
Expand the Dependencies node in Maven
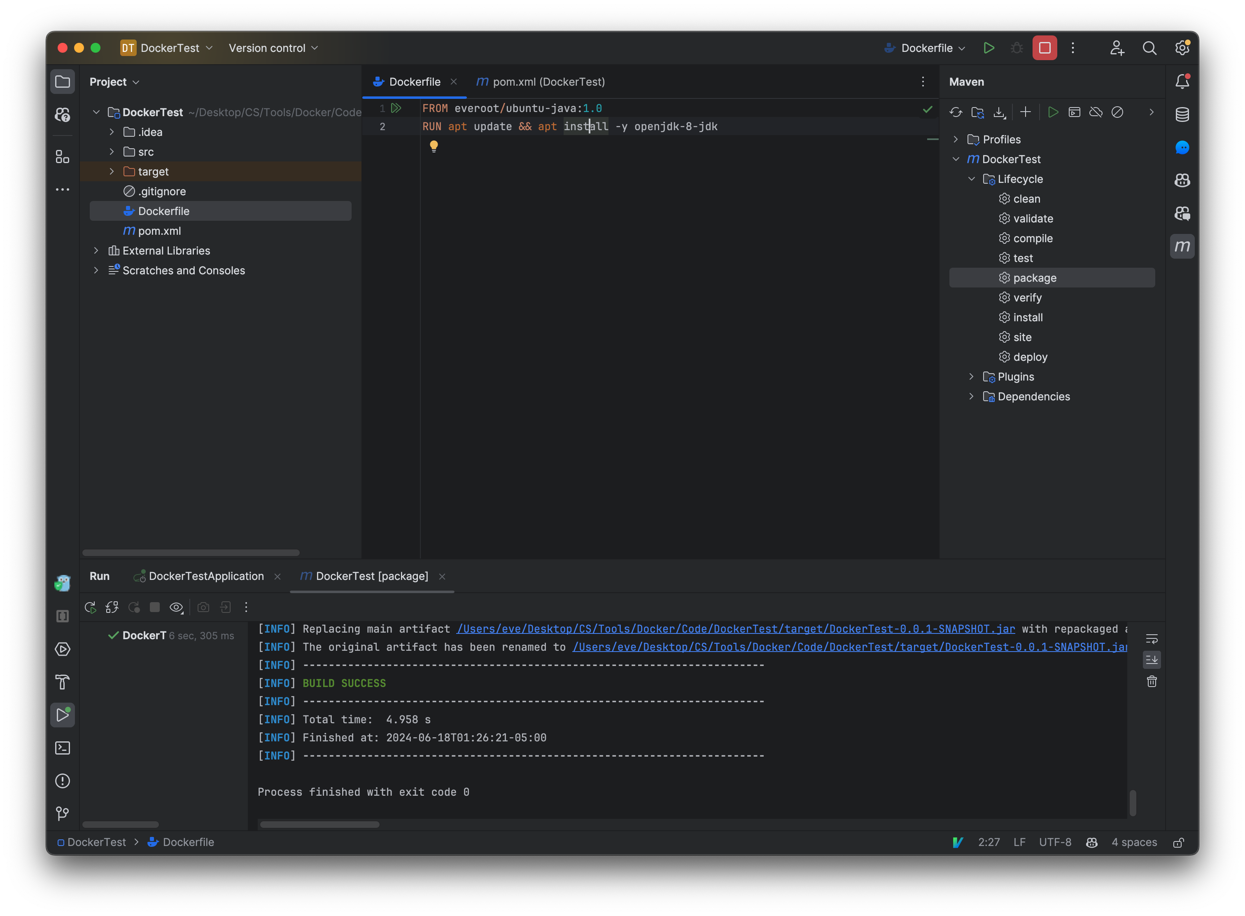971,397
